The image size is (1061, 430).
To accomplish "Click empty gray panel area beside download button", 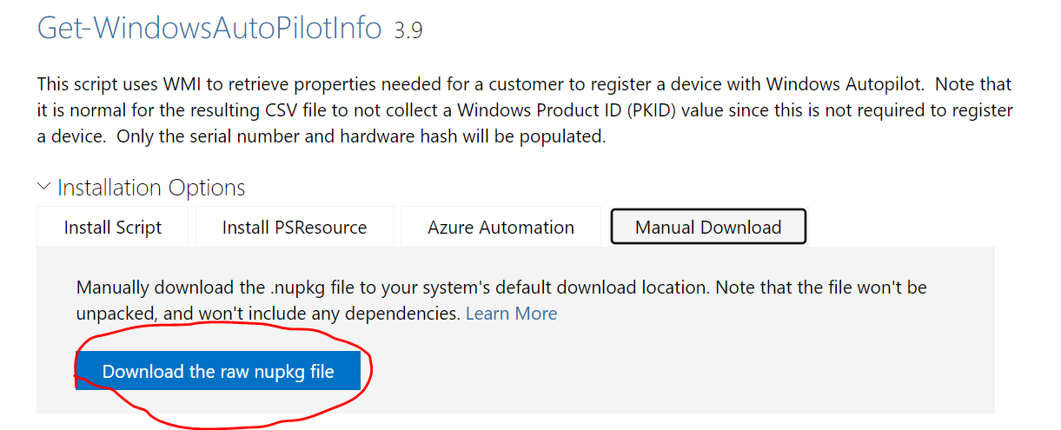I will [x=678, y=372].
